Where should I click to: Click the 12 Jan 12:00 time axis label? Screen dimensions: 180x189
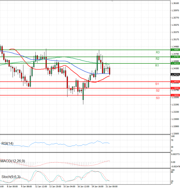(41, 186)
